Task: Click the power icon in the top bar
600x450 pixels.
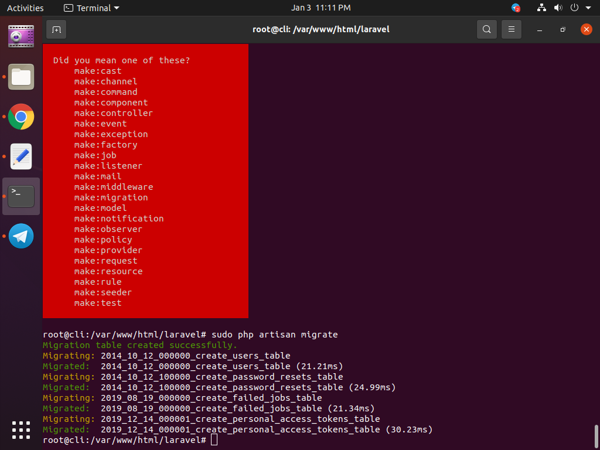Action: [573, 8]
